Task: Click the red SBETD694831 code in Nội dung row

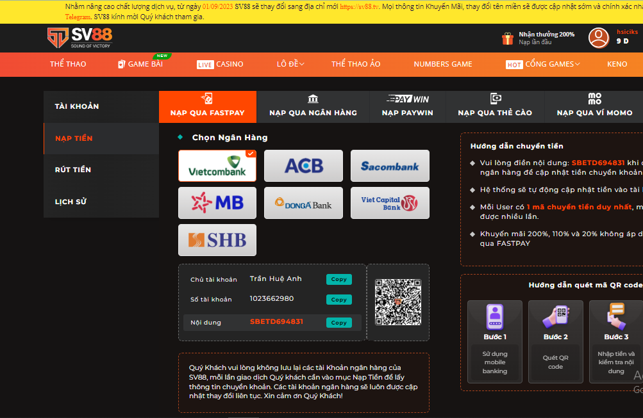Action: (276, 322)
